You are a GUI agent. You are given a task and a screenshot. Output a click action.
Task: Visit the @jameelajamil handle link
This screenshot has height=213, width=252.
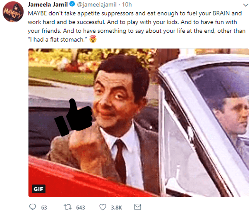[x=97, y=5]
